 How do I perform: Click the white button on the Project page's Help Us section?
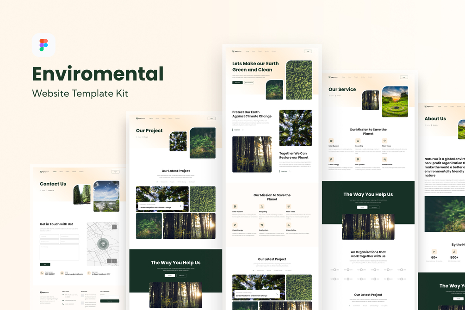(170, 276)
